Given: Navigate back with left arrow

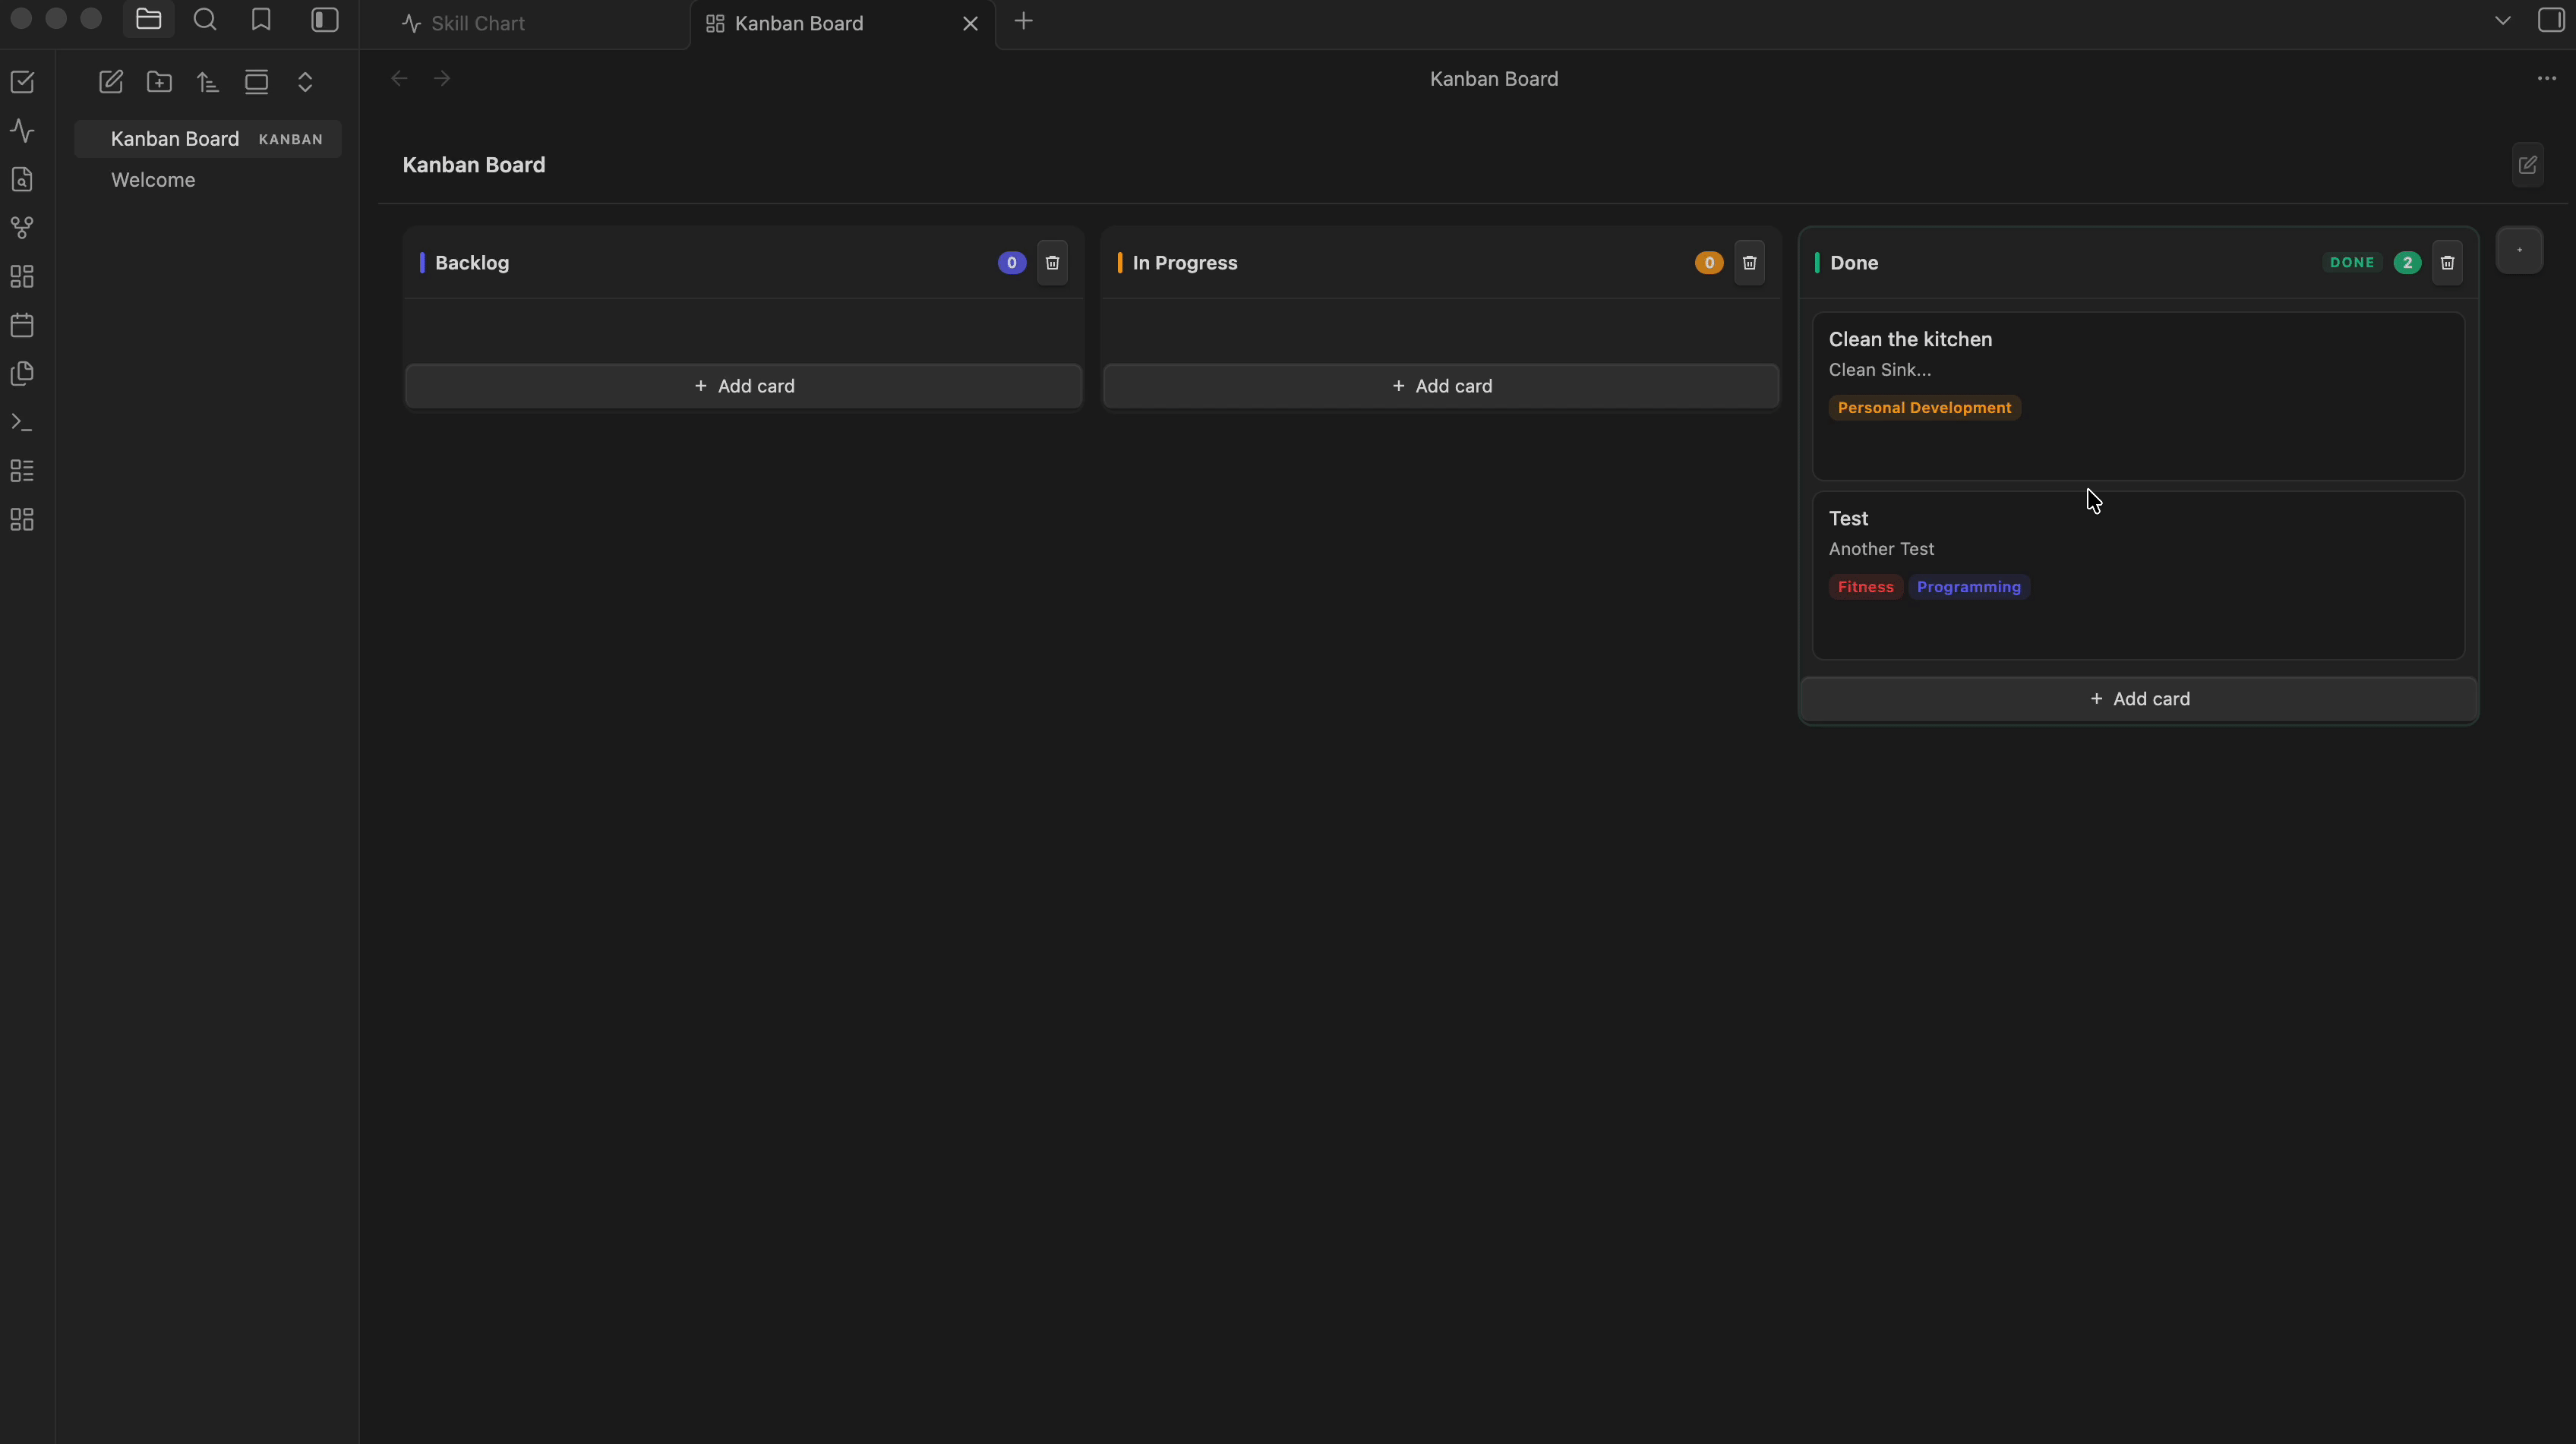Looking at the screenshot, I should point(399,78).
